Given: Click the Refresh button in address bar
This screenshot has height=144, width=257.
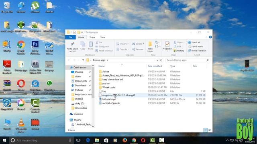Looking at the screenshot, I should (161, 60).
